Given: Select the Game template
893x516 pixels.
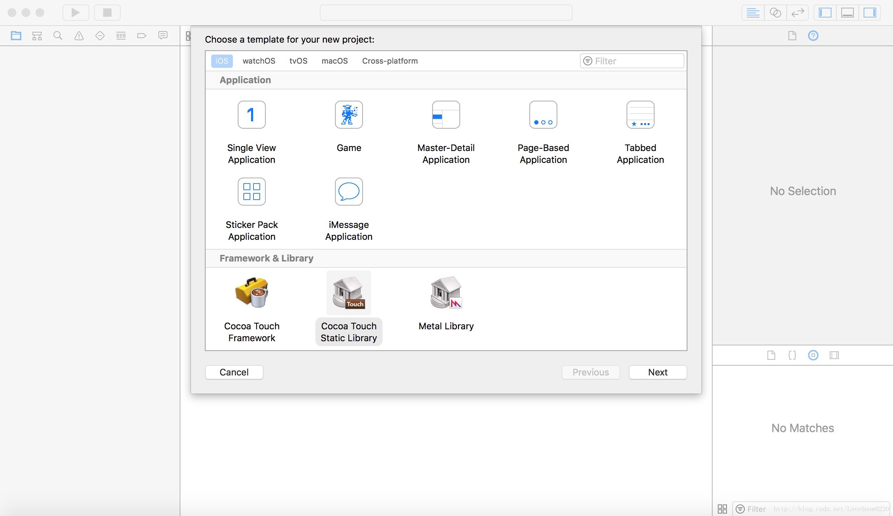Looking at the screenshot, I should pyautogui.click(x=349, y=127).
